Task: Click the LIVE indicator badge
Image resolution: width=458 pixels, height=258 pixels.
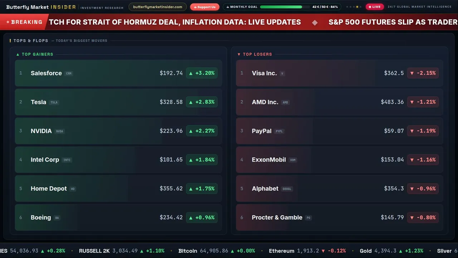Action: [x=375, y=7]
